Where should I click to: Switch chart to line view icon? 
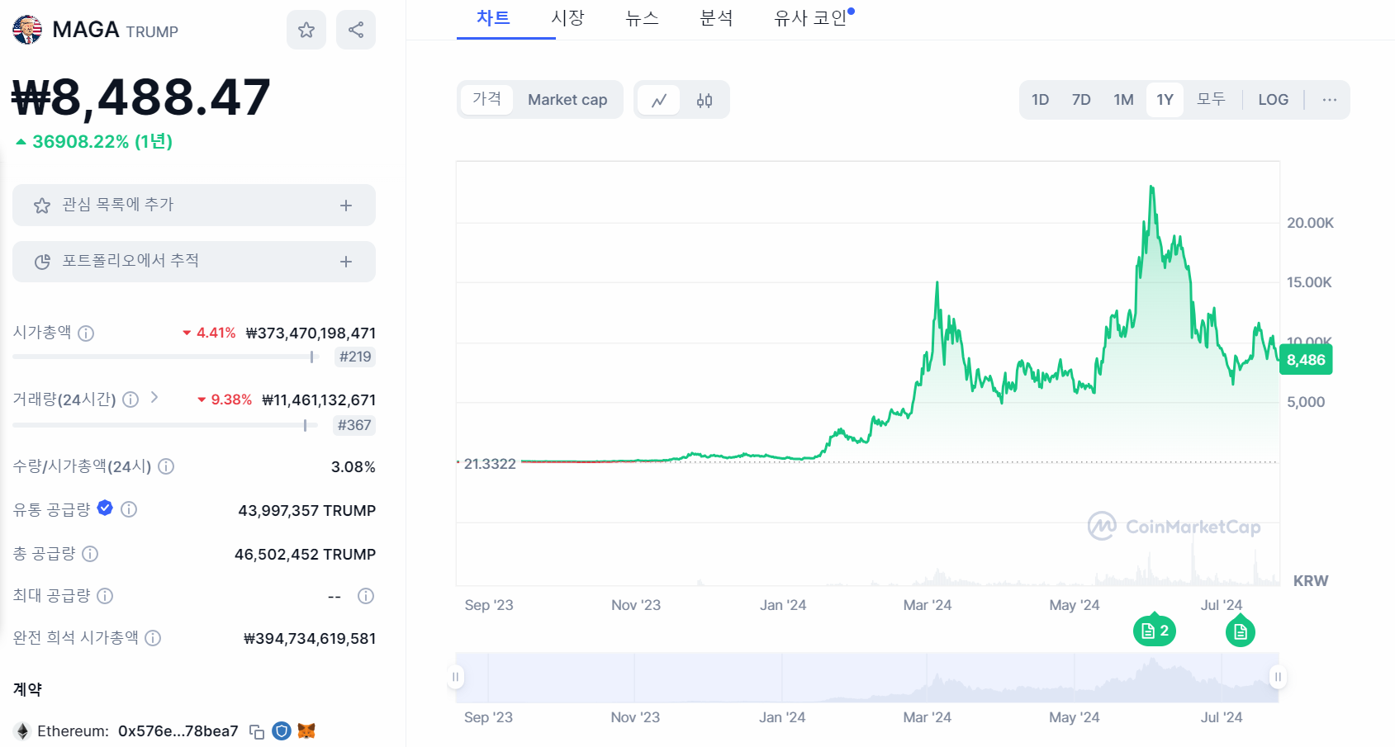[659, 100]
